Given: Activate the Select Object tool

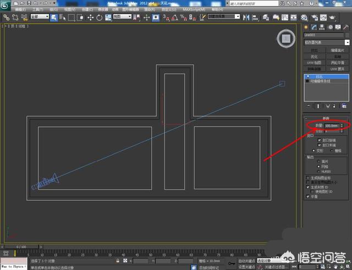Looking at the screenshot, I should (x=54, y=18).
